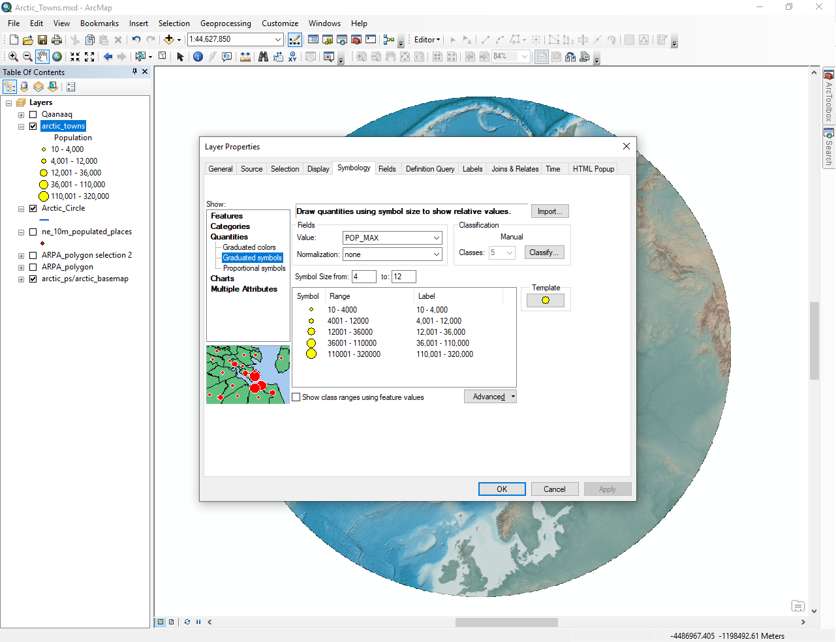Uncheck the Arctic_Circle layer visibility
The height and width of the screenshot is (642, 836).
[x=33, y=208]
